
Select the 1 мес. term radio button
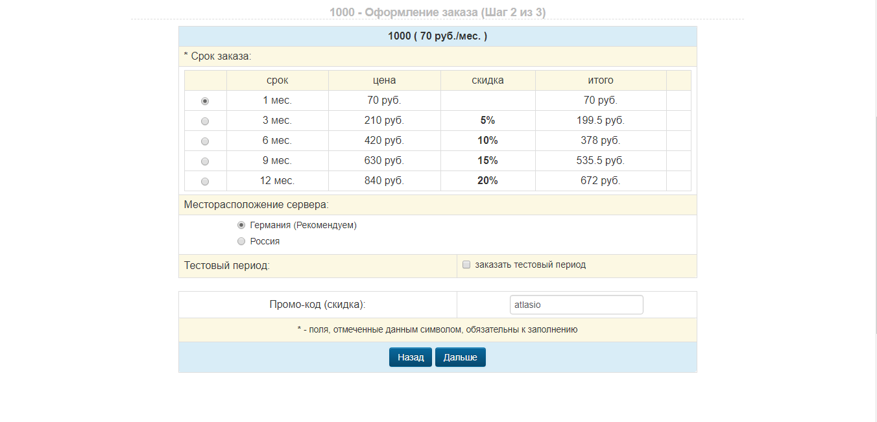(x=205, y=101)
